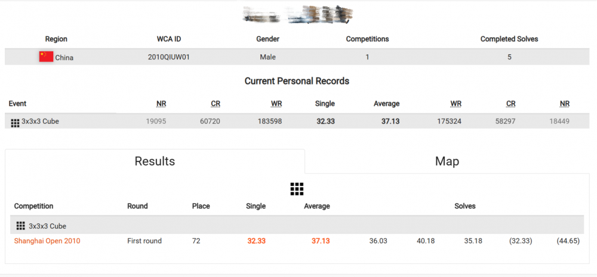Click 3x3x3 Cube label in records row
The height and width of the screenshot is (277, 597).
pyautogui.click(x=40, y=122)
